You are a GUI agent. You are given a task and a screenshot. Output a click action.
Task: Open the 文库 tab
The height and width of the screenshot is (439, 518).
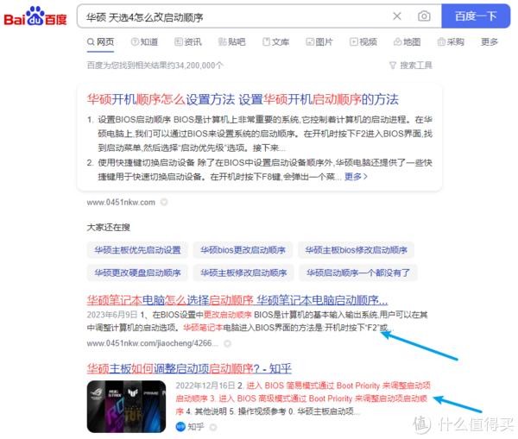pyautogui.click(x=275, y=42)
